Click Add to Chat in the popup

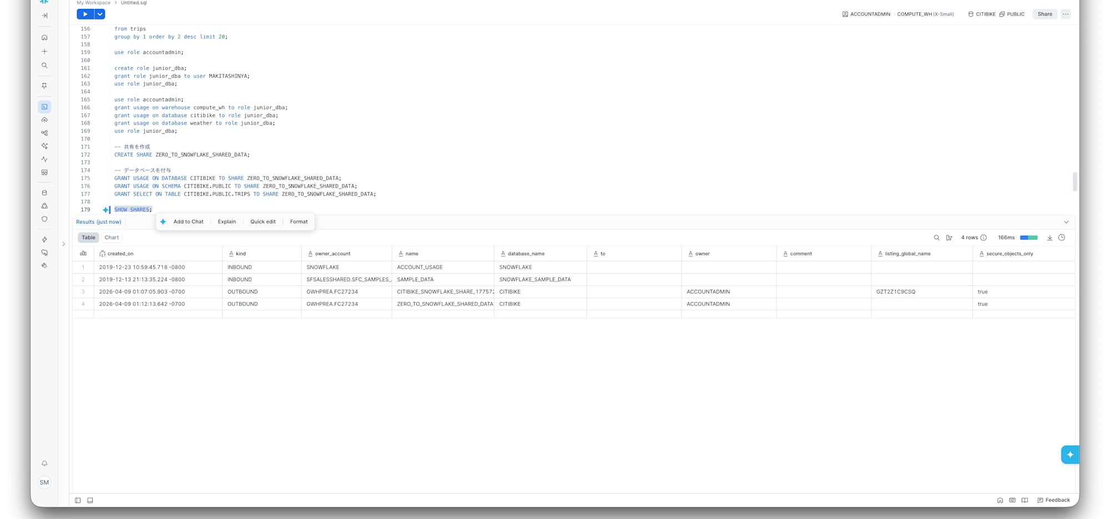(188, 221)
